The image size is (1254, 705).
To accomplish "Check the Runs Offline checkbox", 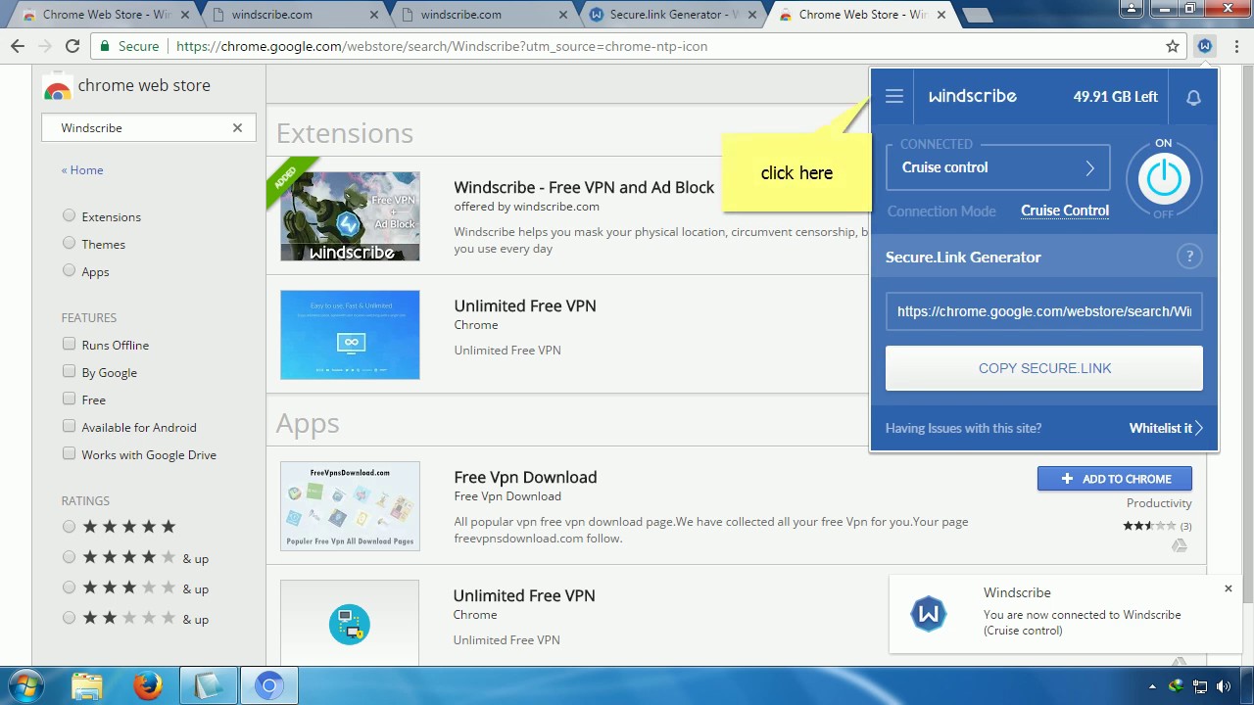I will [69, 344].
